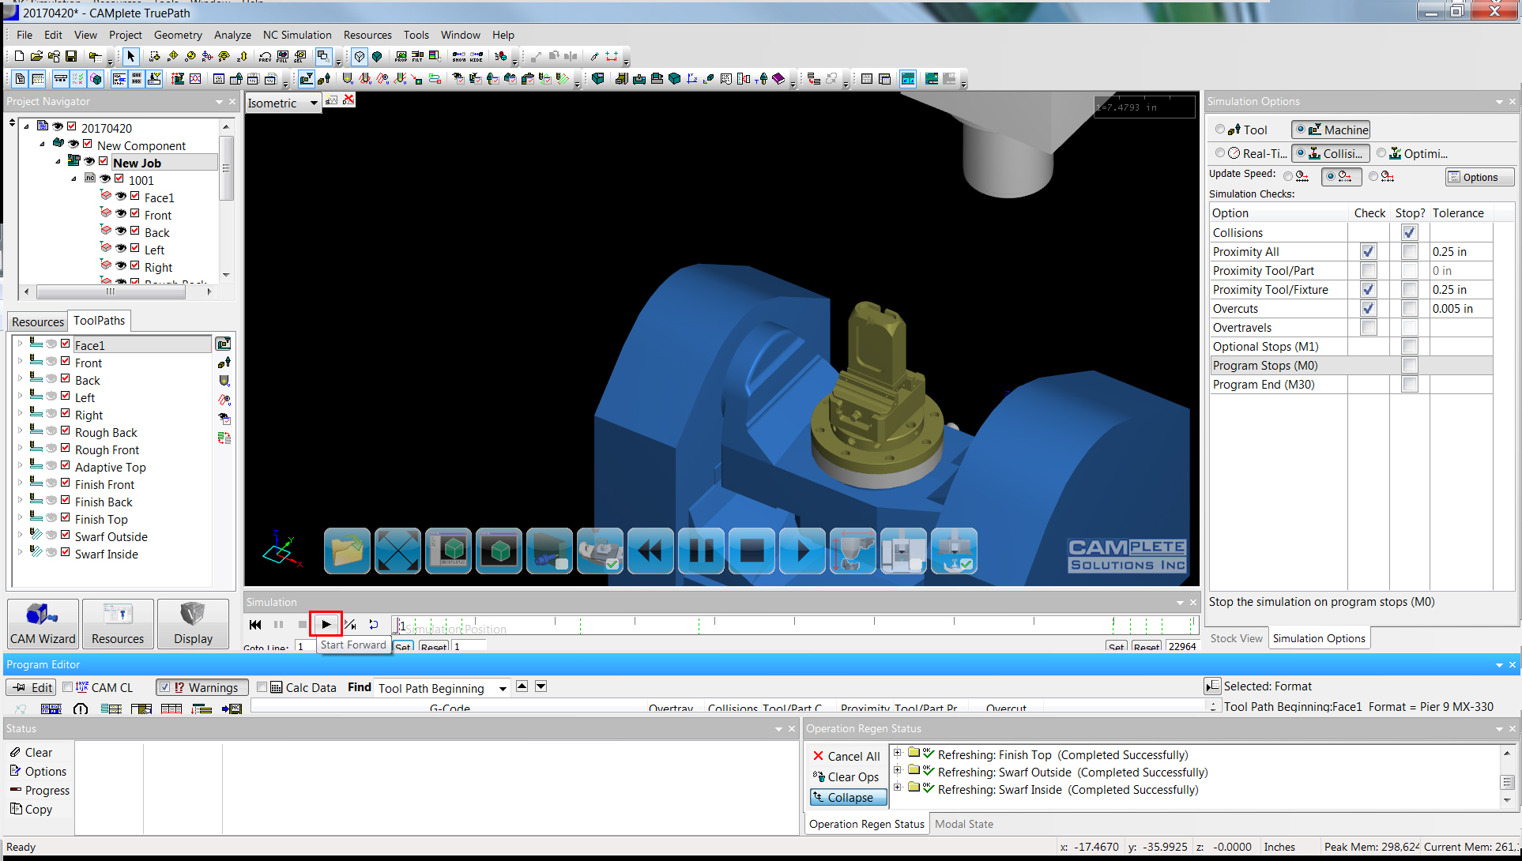Click the simulation Options button
Viewport: 1522px width, 861px height.
1479,177
